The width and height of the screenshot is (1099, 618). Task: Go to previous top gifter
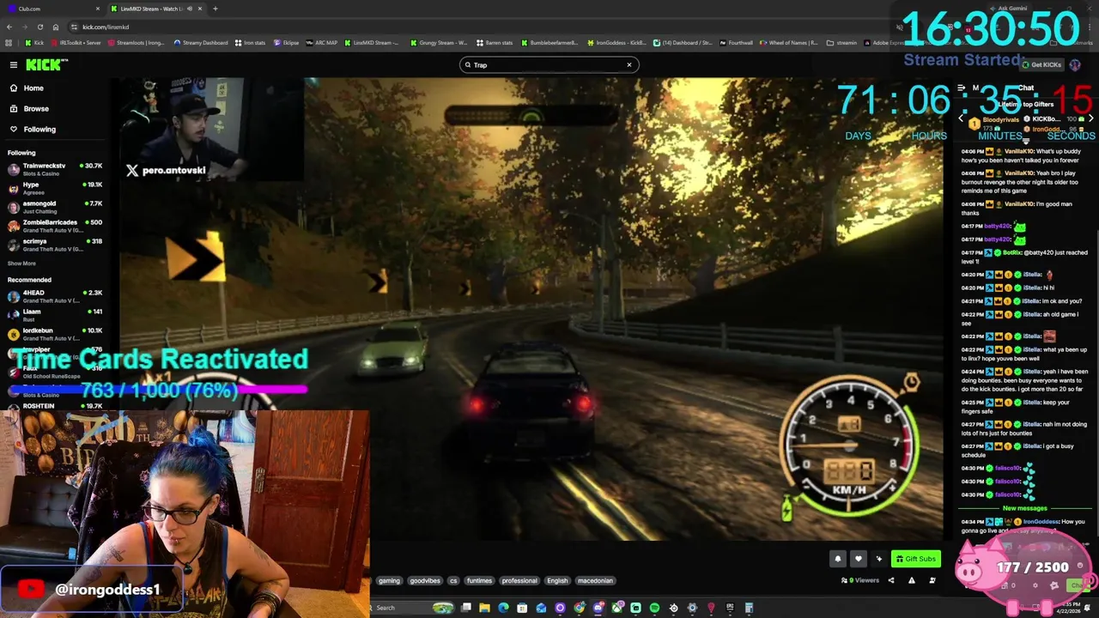click(x=962, y=118)
